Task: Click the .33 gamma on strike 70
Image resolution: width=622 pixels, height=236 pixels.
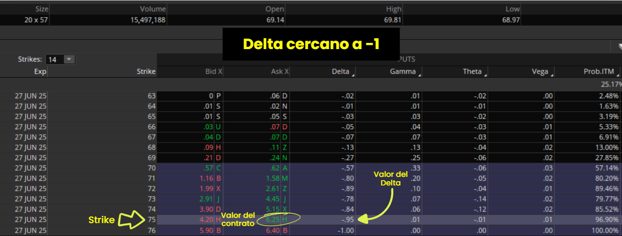Action: tap(416, 168)
